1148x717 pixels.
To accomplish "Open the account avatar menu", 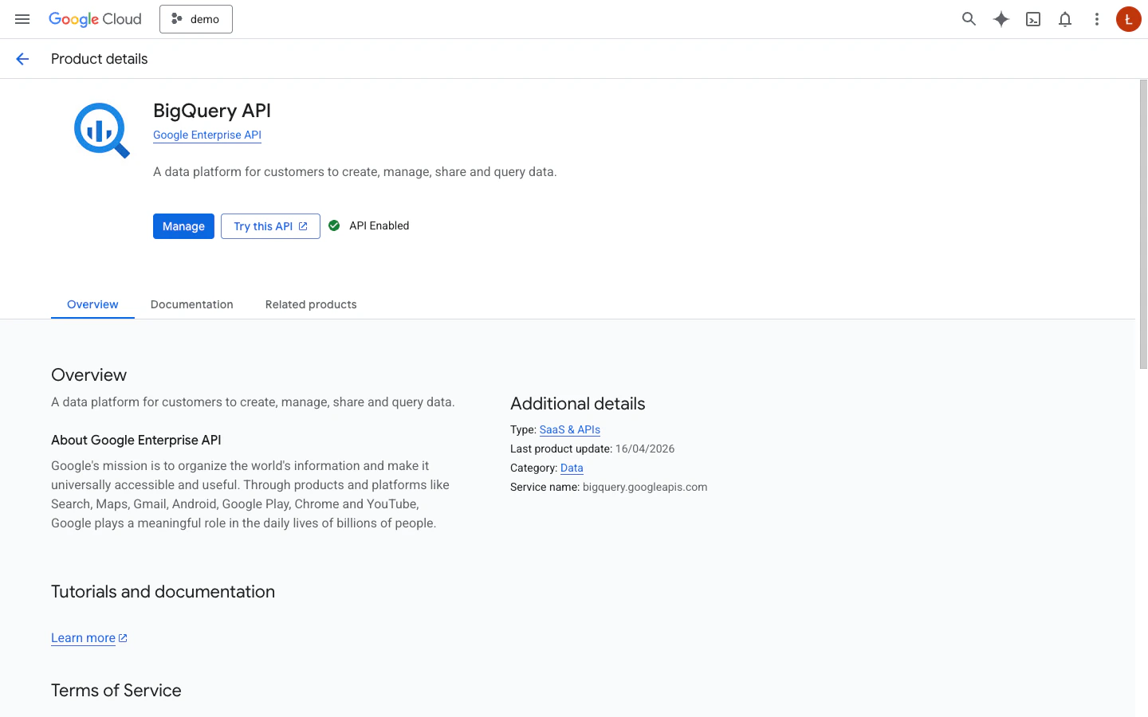I will pyautogui.click(x=1128, y=19).
